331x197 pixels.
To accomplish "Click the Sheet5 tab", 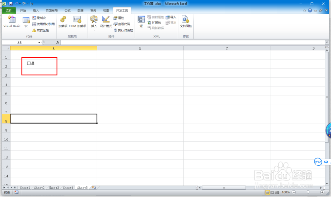I will tap(82, 188).
